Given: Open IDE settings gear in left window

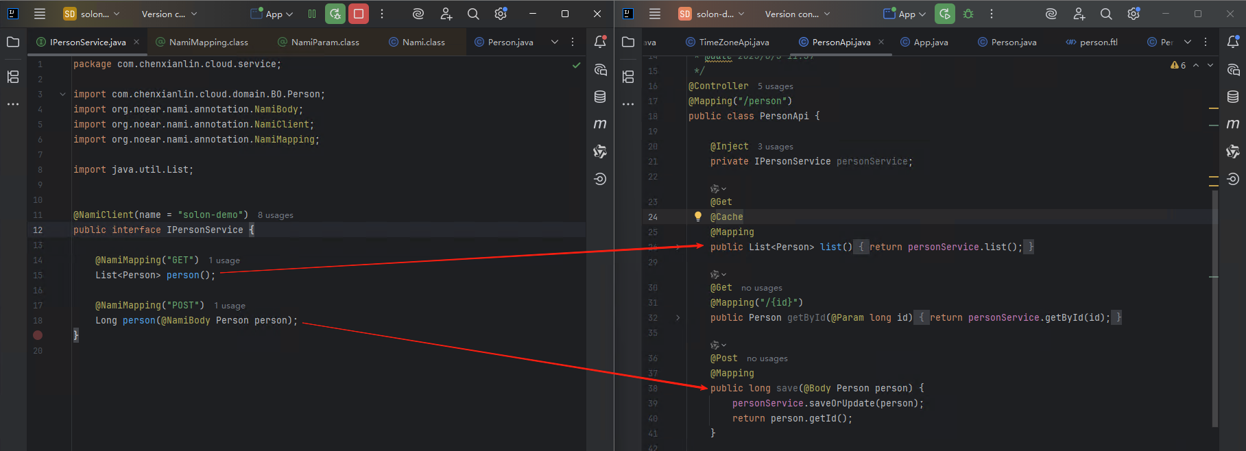Looking at the screenshot, I should pyautogui.click(x=501, y=14).
